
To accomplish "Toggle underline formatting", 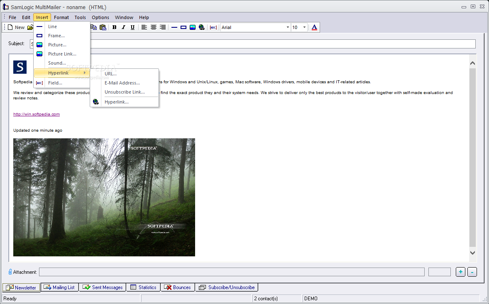I will pyautogui.click(x=132, y=27).
